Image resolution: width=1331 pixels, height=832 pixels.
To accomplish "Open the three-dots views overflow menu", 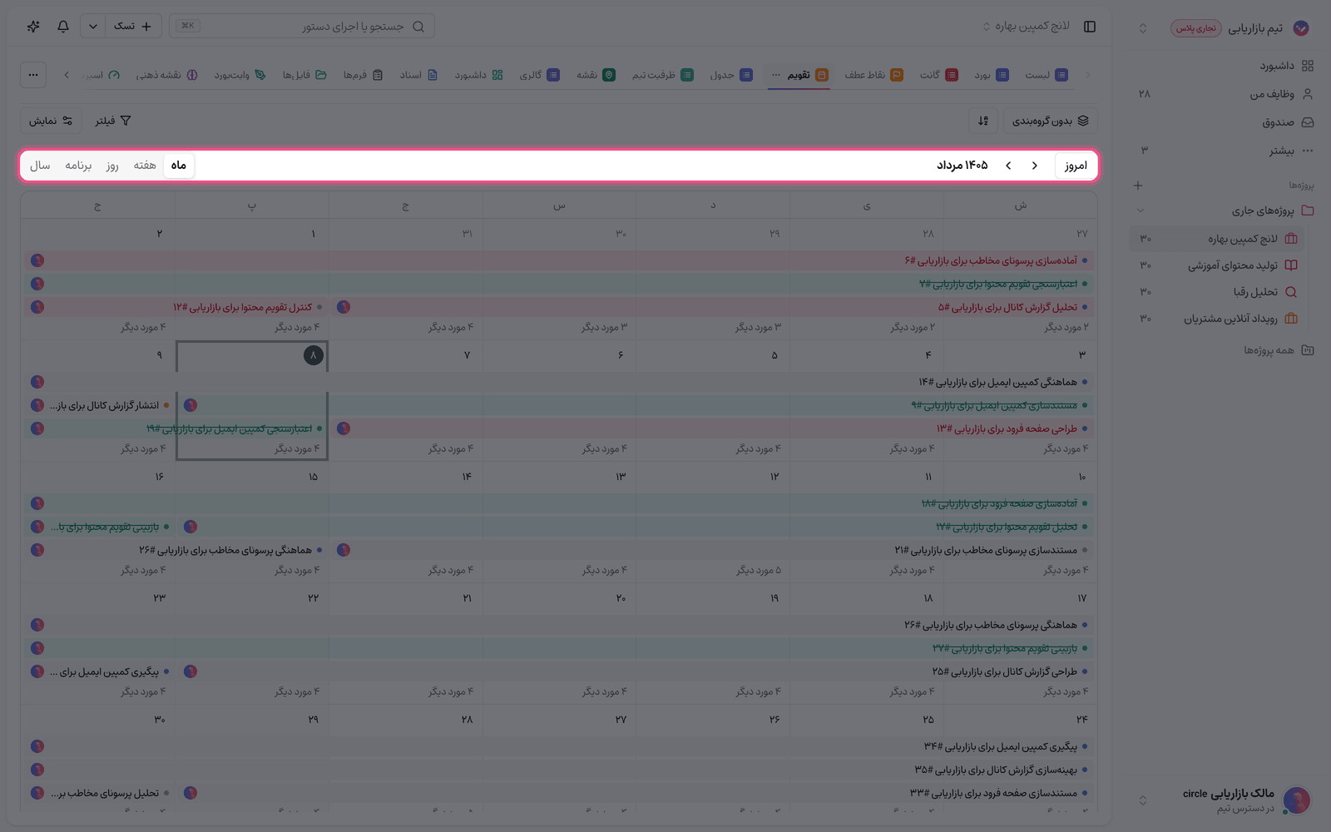I will [x=33, y=75].
